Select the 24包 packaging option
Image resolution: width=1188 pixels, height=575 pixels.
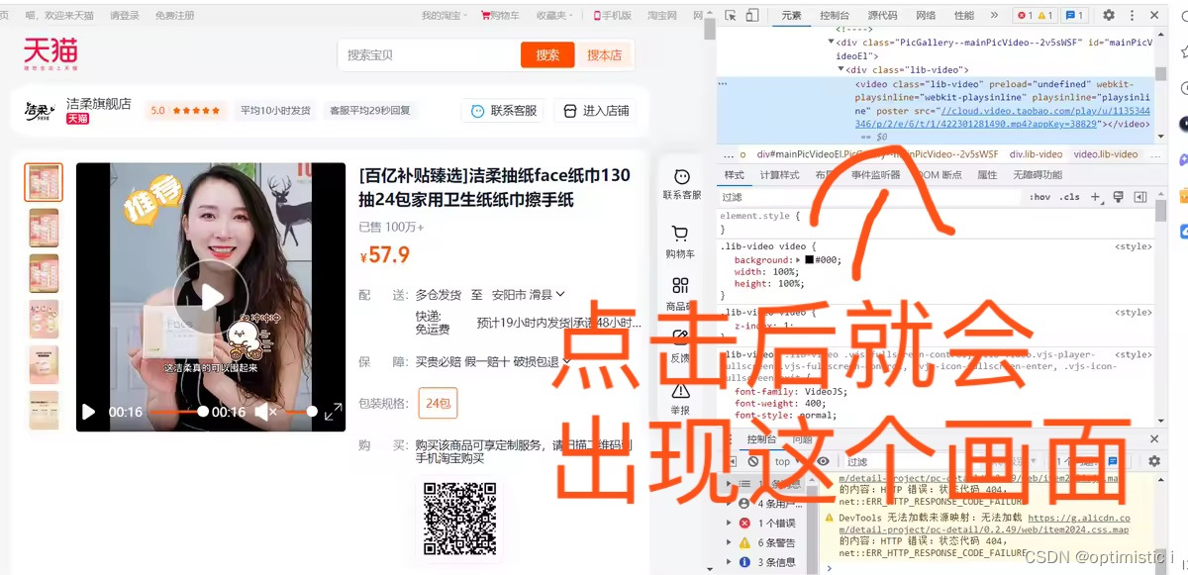coord(439,403)
